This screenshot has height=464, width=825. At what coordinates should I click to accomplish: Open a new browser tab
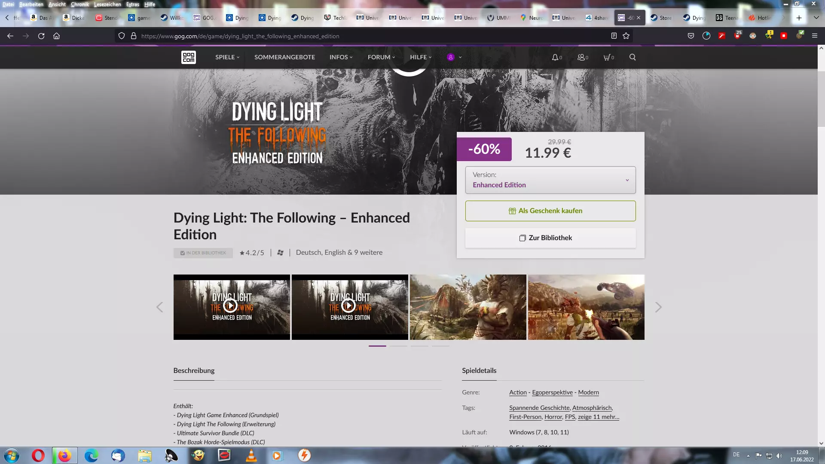(799, 18)
